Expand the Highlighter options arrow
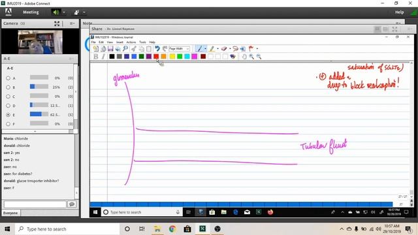Viewport: 418px width, 235px height. [x=217, y=48]
